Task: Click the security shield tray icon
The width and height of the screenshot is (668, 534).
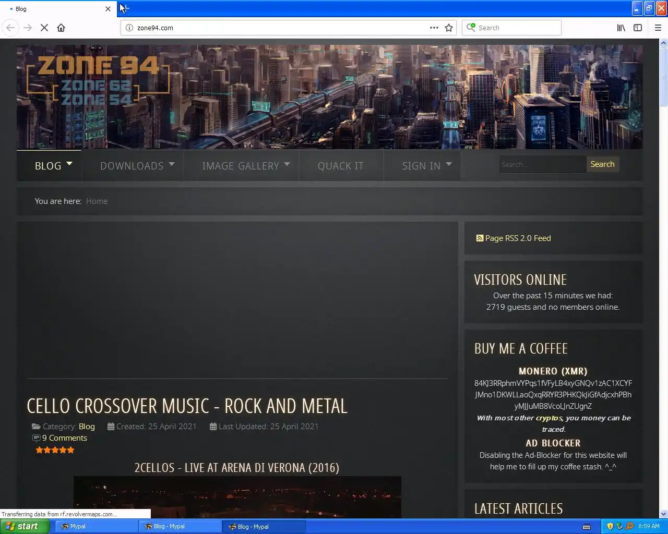Action: 610,526
